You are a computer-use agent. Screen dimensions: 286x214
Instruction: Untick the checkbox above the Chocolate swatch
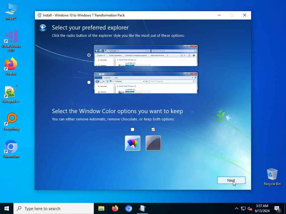pyautogui.click(x=153, y=129)
